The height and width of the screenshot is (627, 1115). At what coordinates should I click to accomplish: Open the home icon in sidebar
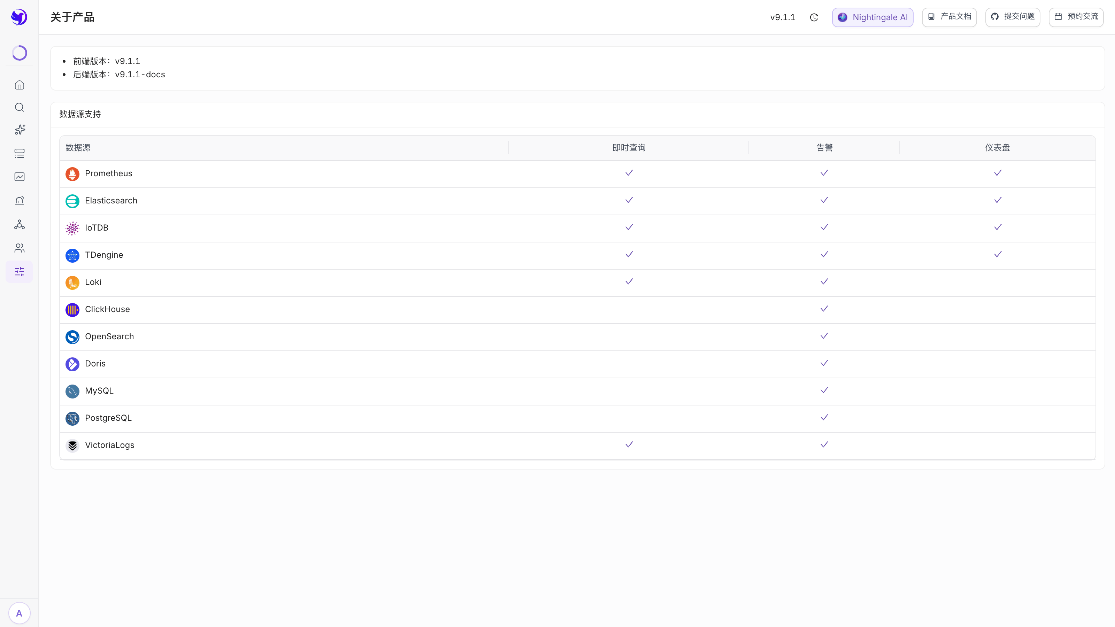tap(20, 85)
